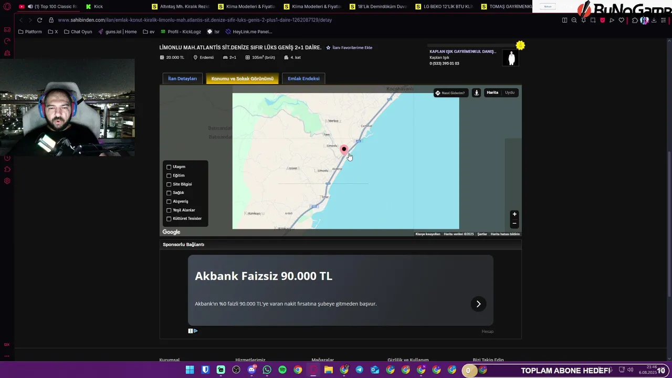
Task: Click the red ad blocker shield icon
Action: tap(602, 20)
